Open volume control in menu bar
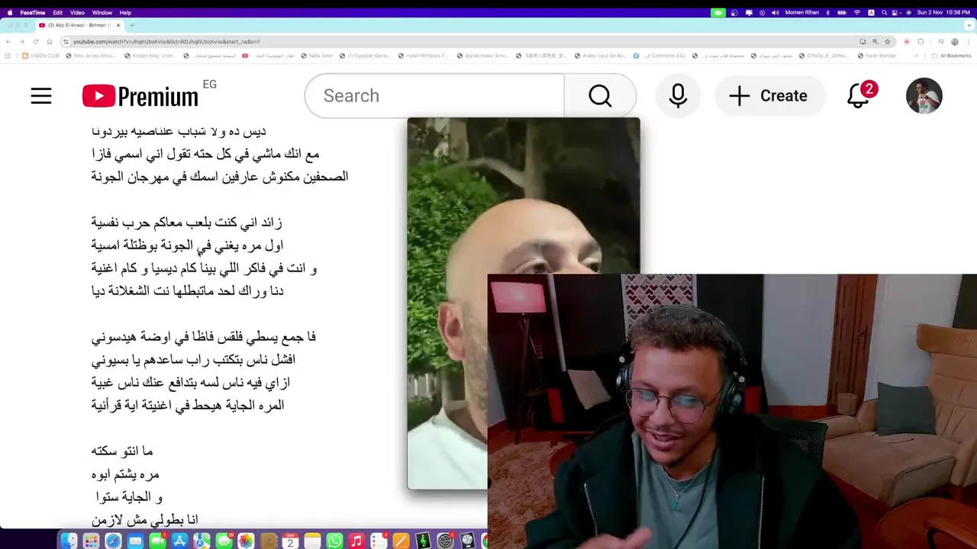 [775, 12]
